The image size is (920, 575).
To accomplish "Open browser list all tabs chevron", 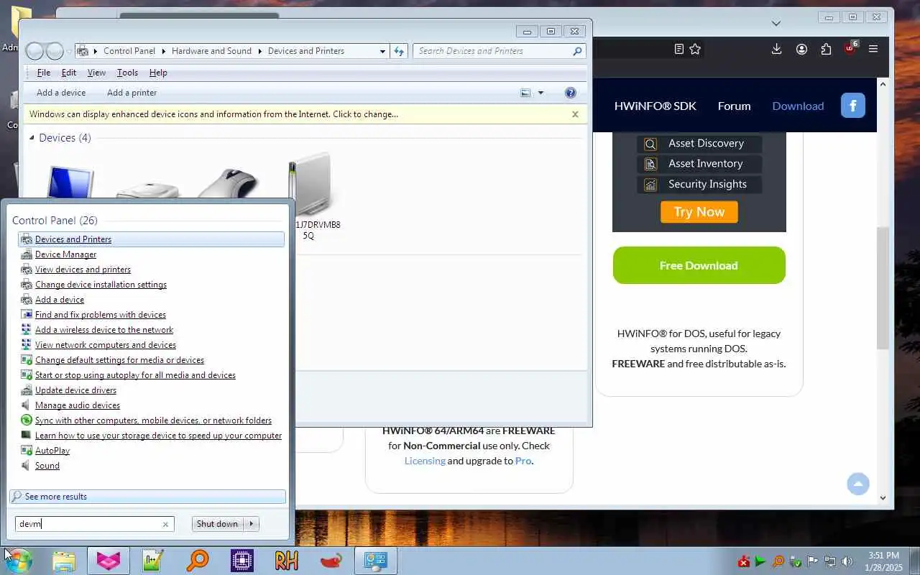I will tap(776, 24).
